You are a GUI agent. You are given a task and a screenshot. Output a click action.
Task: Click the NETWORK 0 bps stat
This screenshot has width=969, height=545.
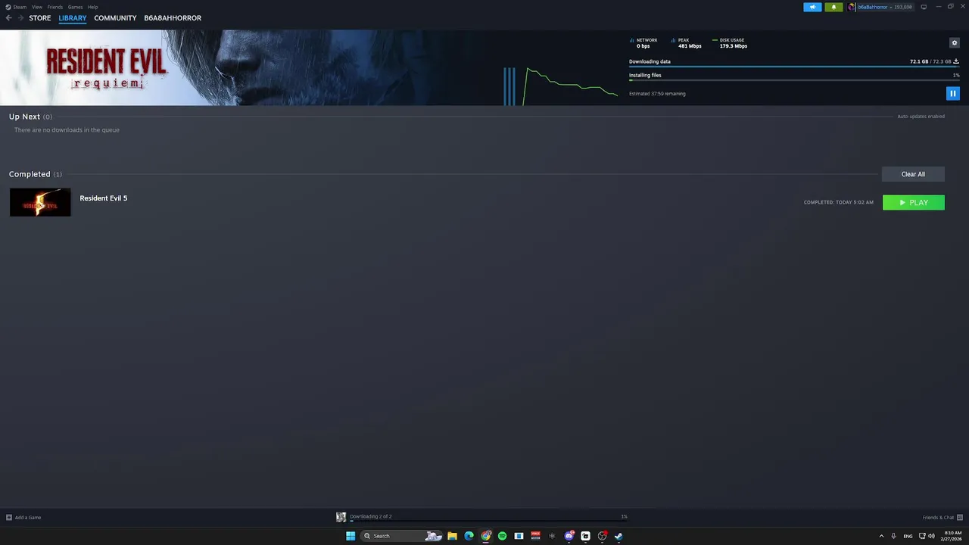coord(643,43)
